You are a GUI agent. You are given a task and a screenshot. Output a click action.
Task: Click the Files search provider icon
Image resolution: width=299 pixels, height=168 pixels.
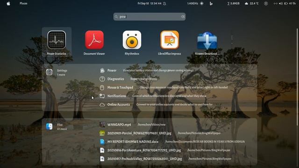(x=49, y=126)
